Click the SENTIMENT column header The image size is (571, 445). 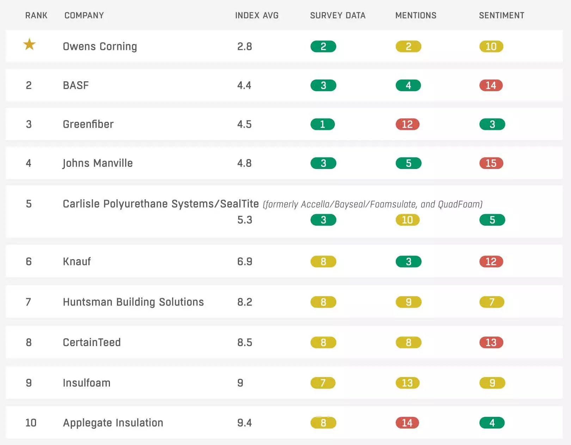502,15
